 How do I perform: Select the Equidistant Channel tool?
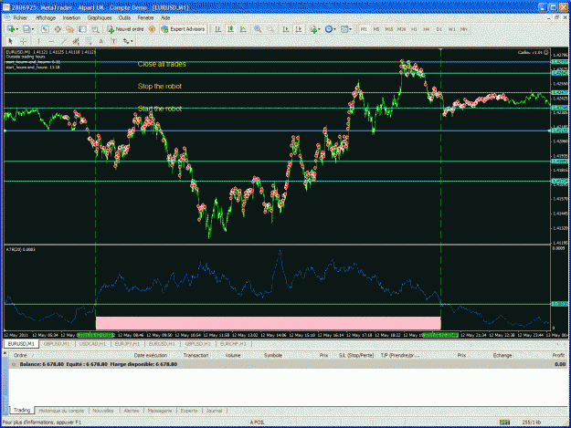pos(76,41)
